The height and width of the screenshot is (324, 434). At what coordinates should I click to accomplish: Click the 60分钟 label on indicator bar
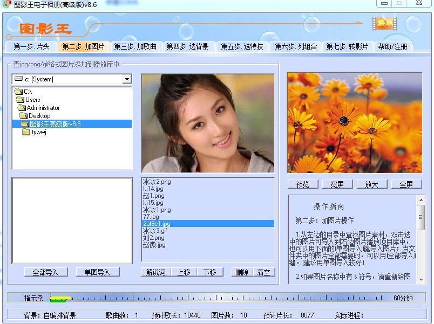click(403, 298)
